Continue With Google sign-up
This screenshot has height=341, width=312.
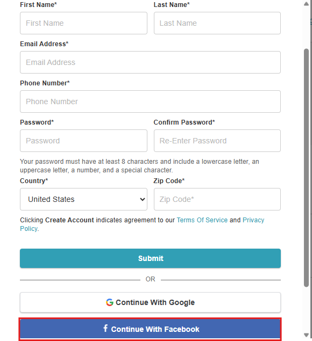tap(150, 302)
